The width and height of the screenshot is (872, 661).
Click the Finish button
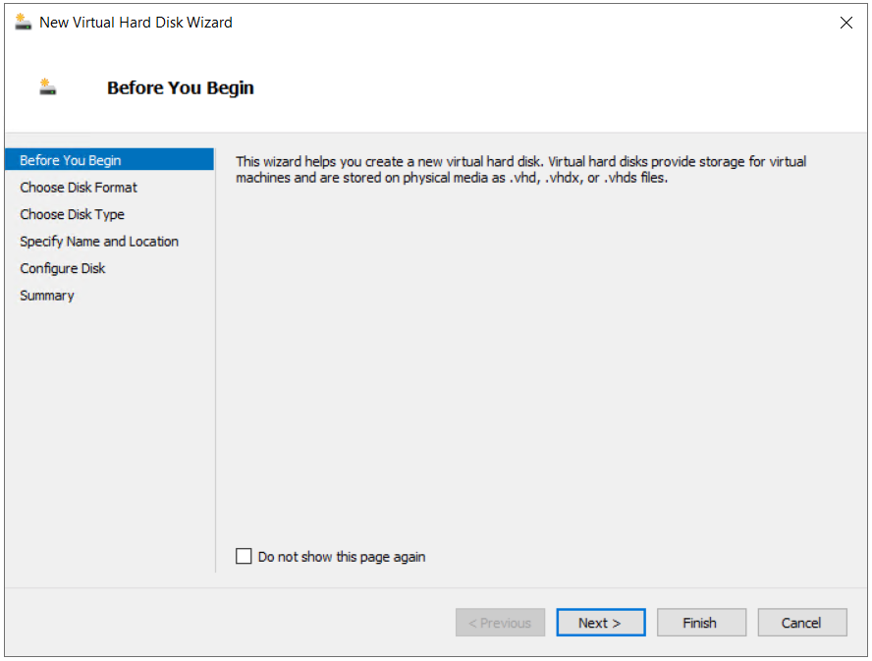click(x=700, y=623)
